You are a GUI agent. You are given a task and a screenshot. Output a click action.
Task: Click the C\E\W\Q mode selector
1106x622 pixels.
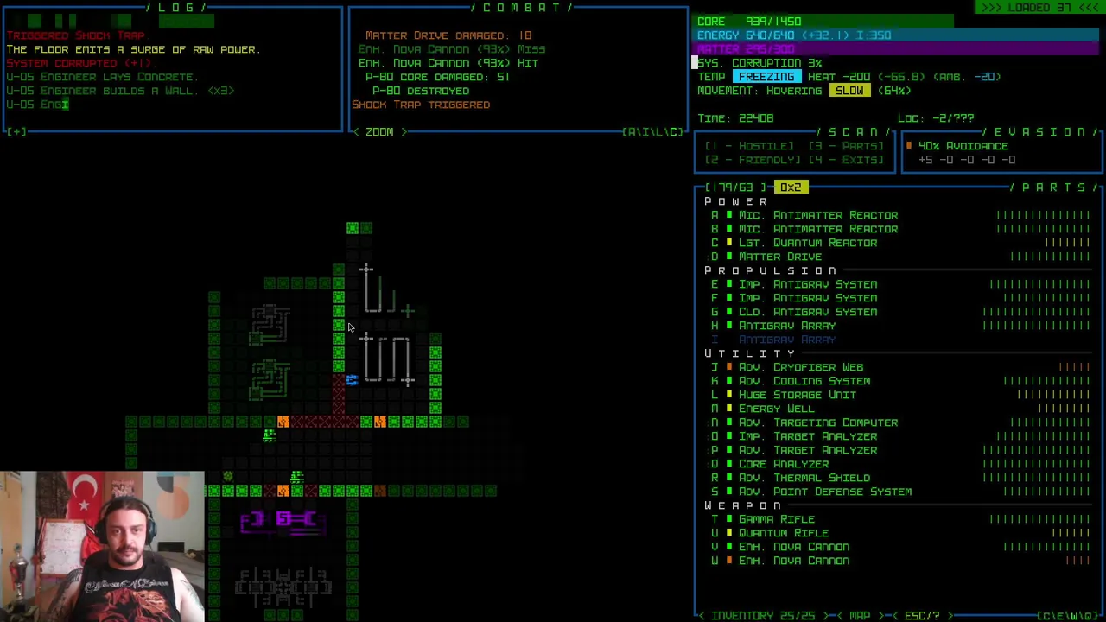tap(1069, 616)
